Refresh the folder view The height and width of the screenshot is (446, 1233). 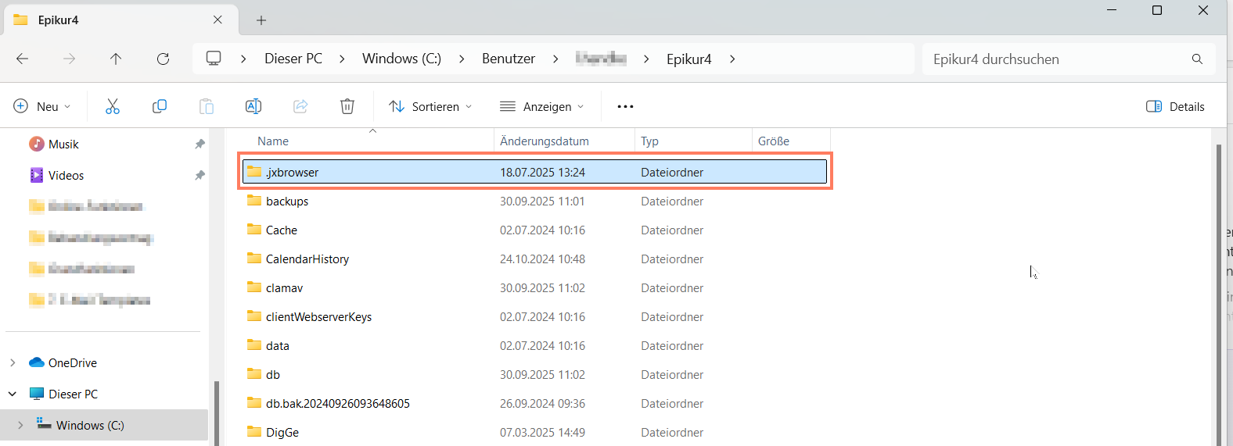pos(163,59)
